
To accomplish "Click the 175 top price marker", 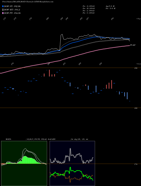I will tap(5, 19).
